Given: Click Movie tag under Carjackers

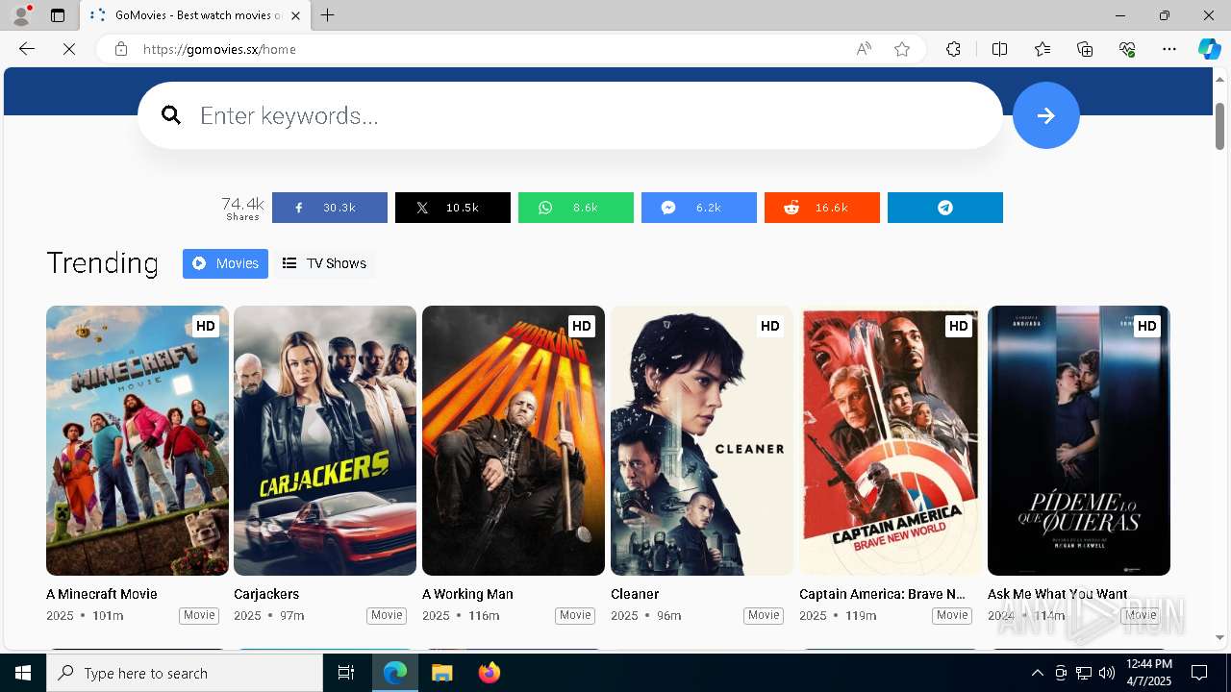Looking at the screenshot, I should point(387,615).
